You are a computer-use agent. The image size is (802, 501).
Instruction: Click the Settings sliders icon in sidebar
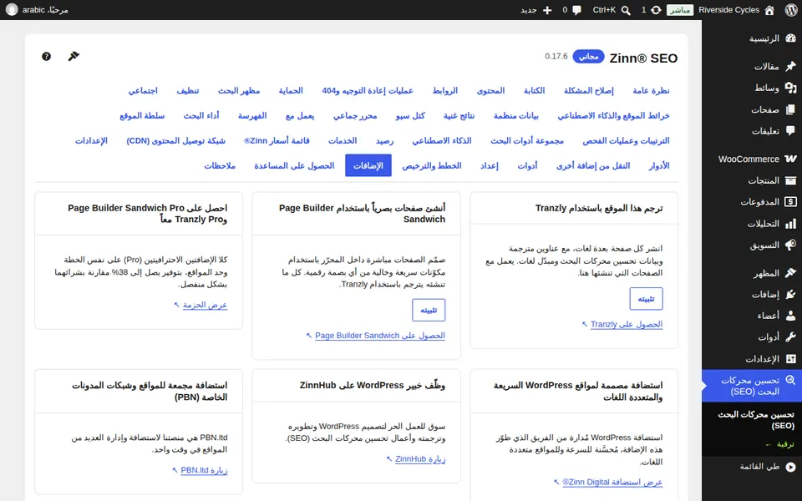(x=791, y=359)
